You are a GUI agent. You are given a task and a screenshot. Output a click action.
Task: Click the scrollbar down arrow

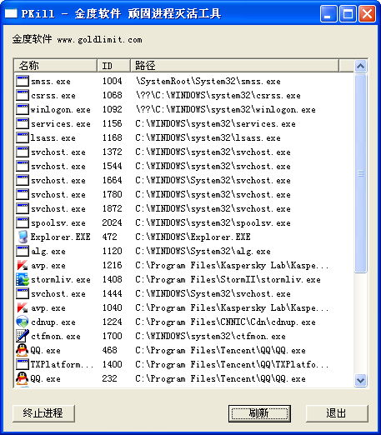(x=360, y=380)
